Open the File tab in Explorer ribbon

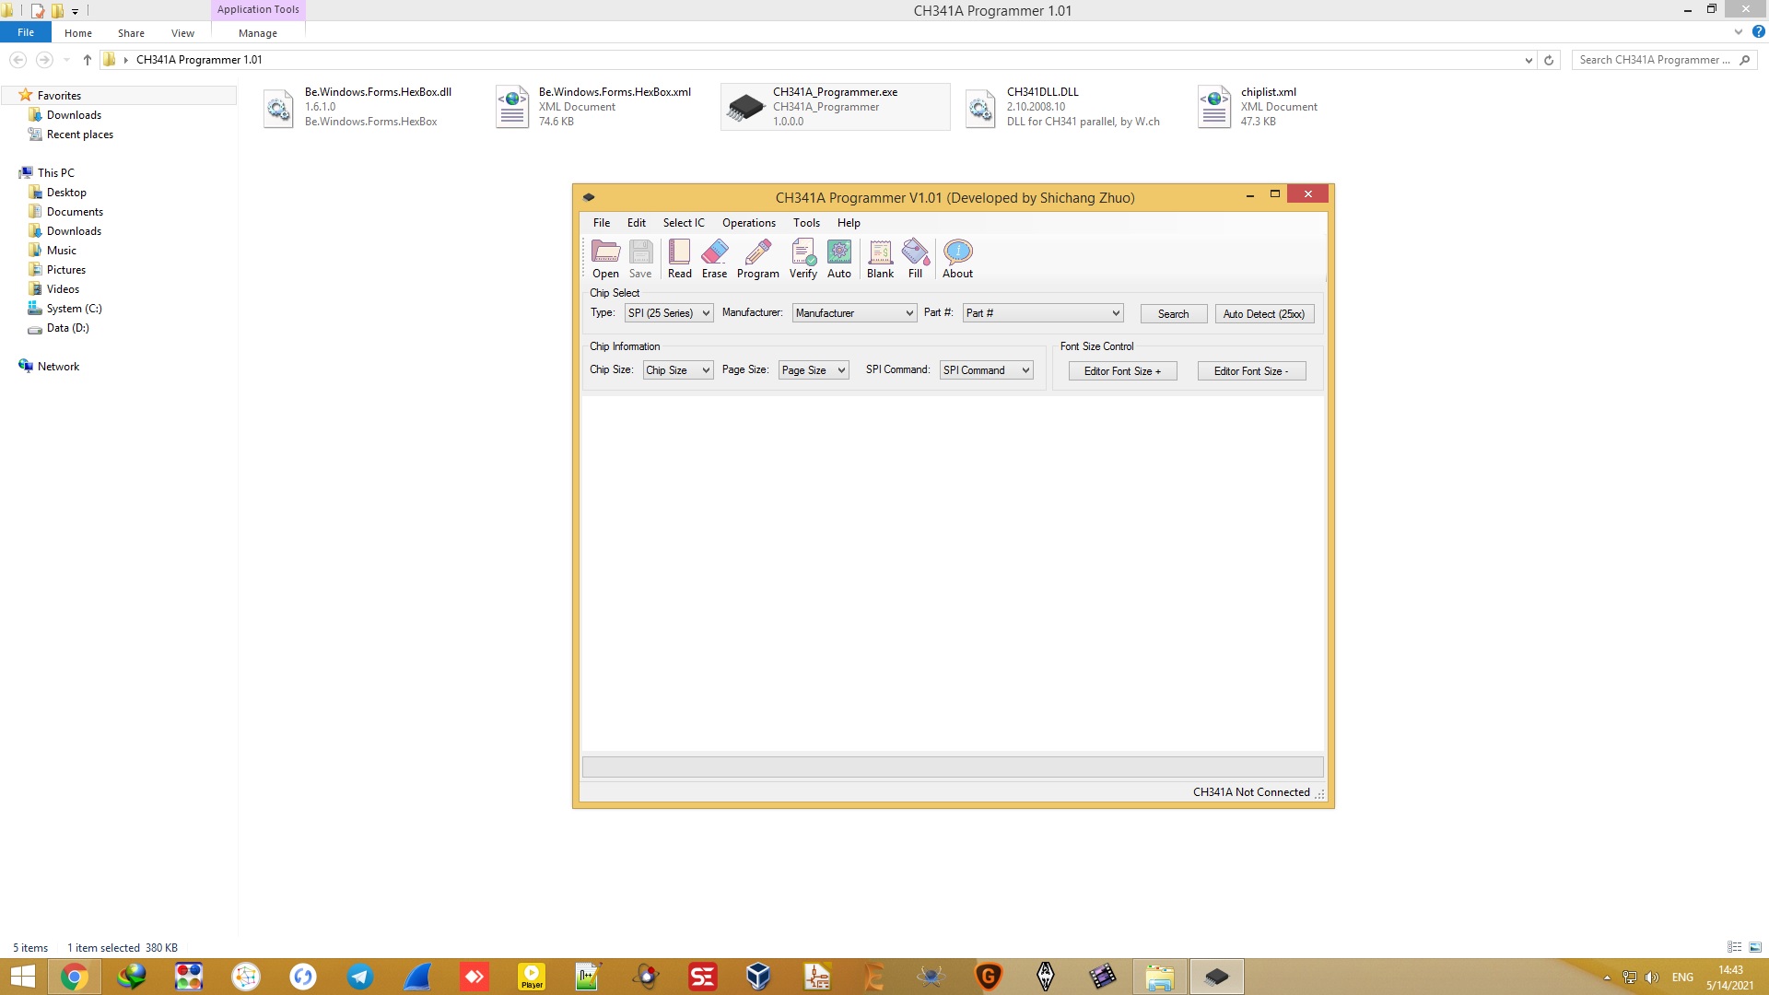click(x=26, y=32)
